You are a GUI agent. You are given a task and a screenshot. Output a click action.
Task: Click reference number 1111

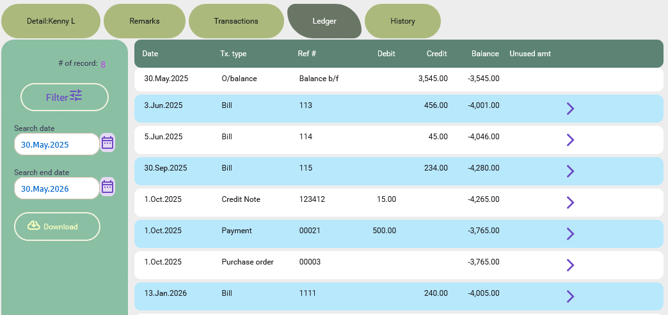point(308,293)
